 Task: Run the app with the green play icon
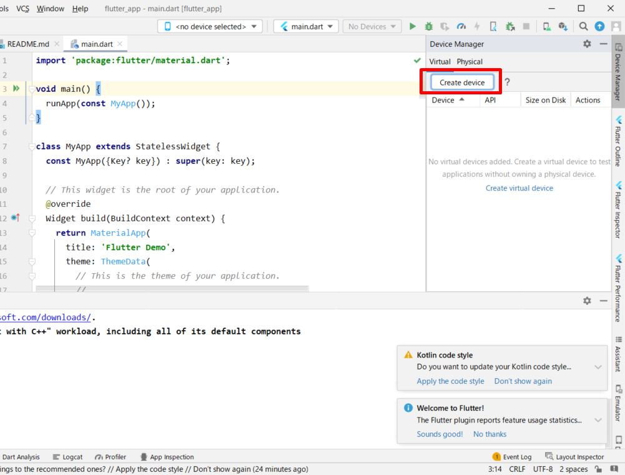coord(413,26)
